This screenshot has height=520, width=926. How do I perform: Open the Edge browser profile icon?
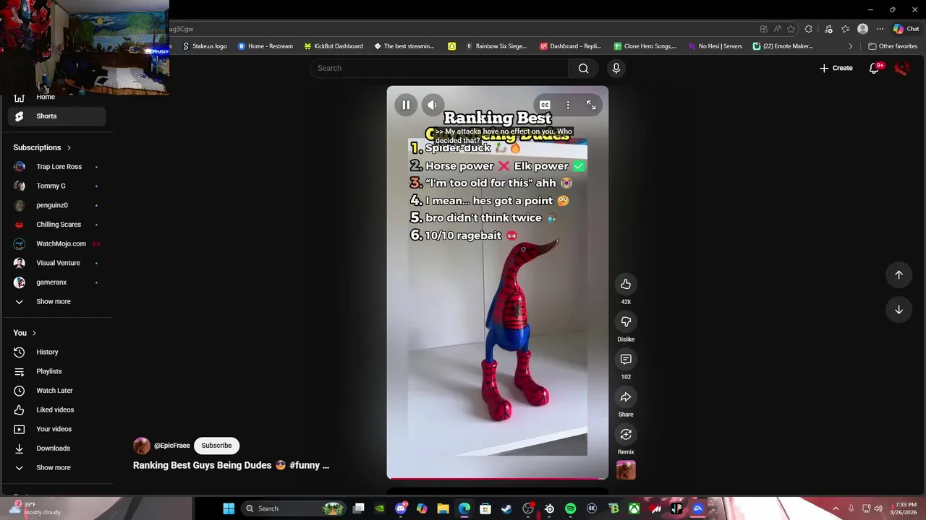(862, 29)
